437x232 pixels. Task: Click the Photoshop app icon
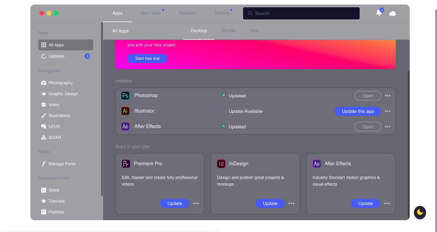(125, 96)
